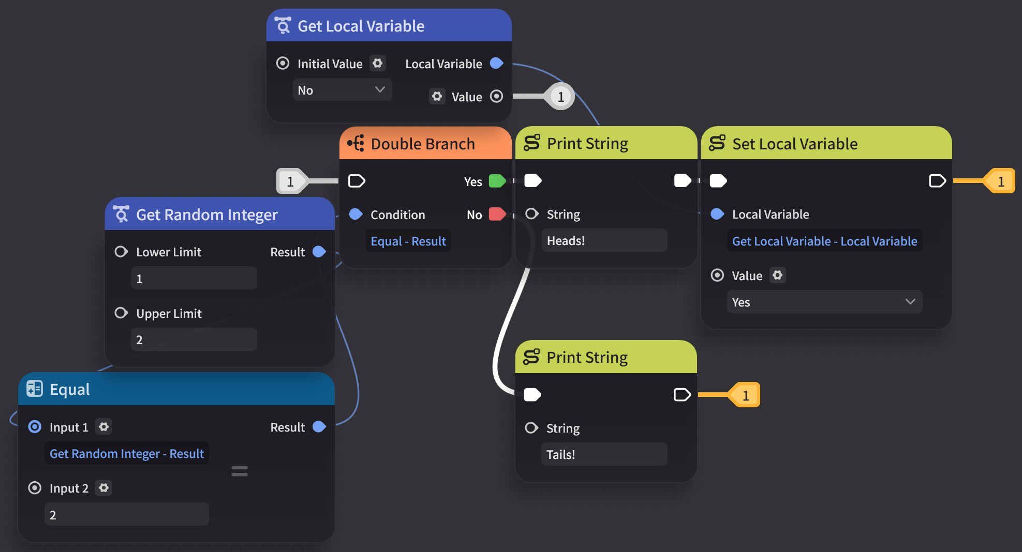Click the Lower Limit field containing 1
Viewport: 1022px width, 552px height.
pos(194,278)
